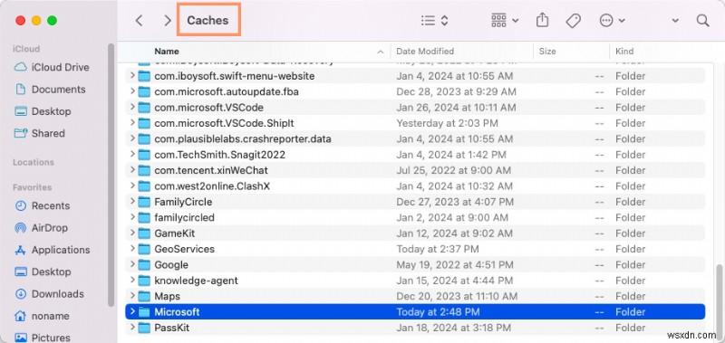
Task: Click the Share toolbar icon
Action: tap(542, 20)
